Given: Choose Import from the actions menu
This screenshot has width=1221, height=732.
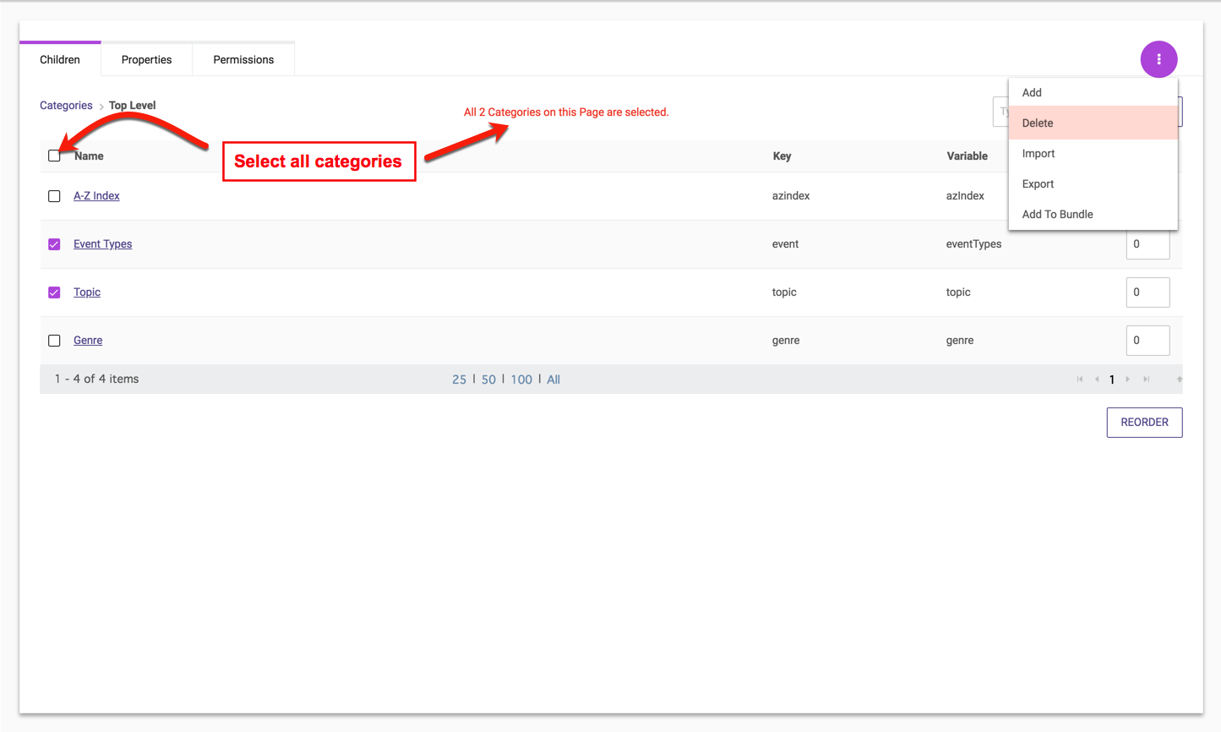Looking at the screenshot, I should [1038, 154].
